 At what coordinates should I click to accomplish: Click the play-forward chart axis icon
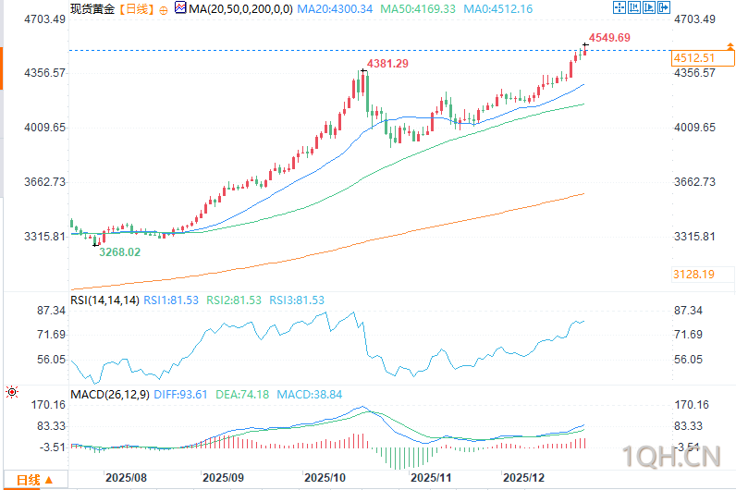click(x=649, y=7)
